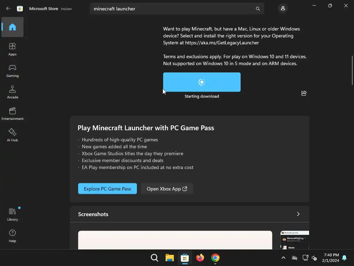Click the Insider label beside the store title
This screenshot has width=354, height=266.
pos(66,9)
